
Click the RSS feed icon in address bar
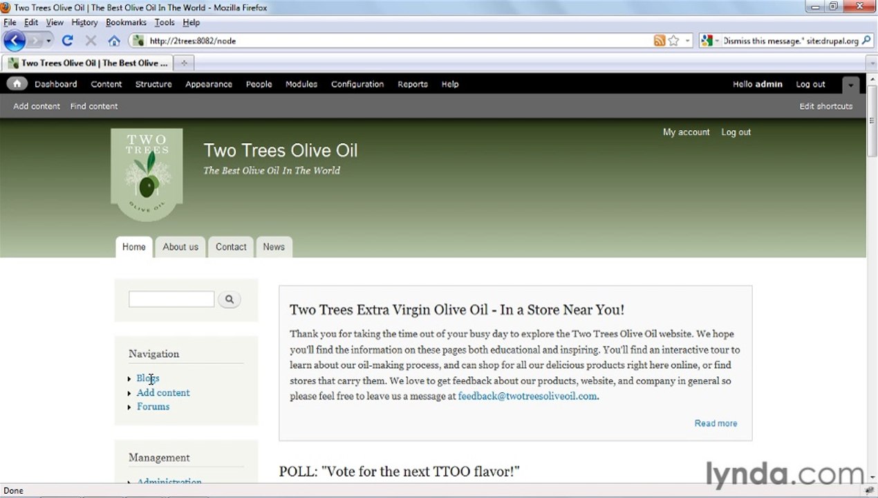point(660,41)
